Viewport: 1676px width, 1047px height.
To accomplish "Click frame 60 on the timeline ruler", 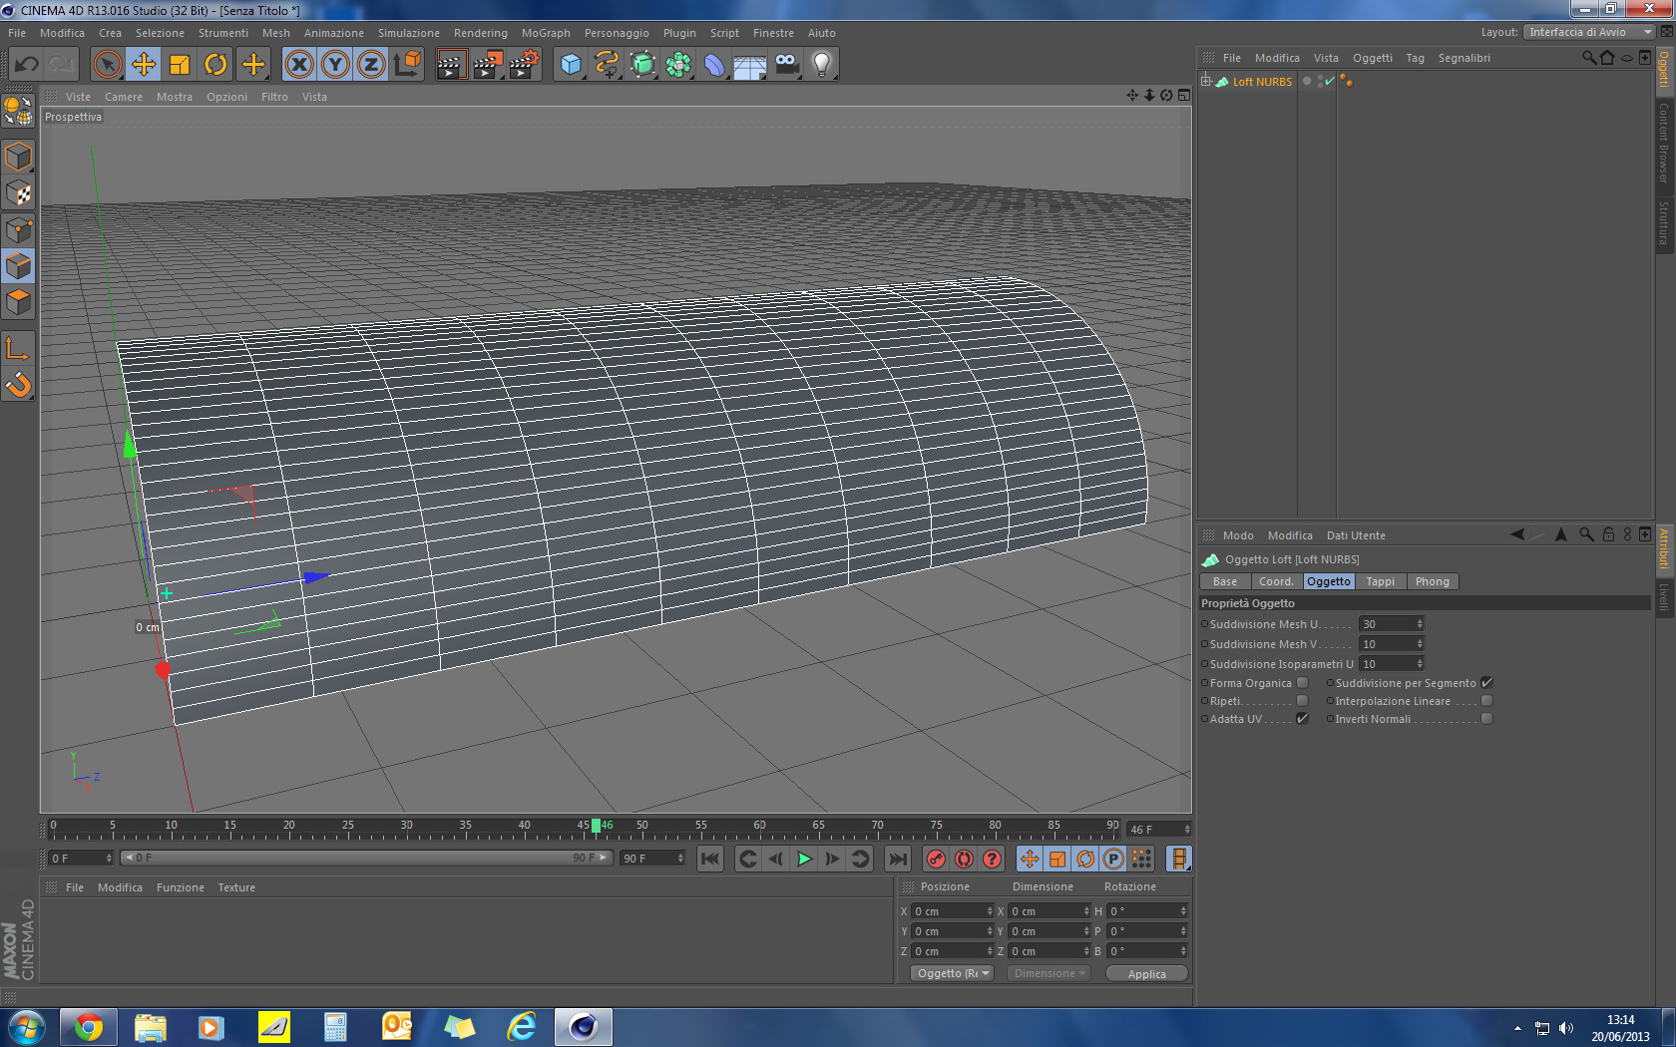I will 760,830.
